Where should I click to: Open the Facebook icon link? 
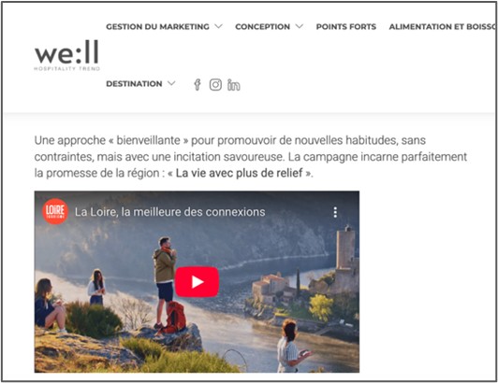pyautogui.click(x=198, y=85)
